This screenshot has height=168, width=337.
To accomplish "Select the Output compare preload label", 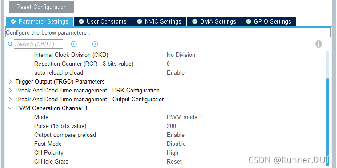I will tap(65, 135).
